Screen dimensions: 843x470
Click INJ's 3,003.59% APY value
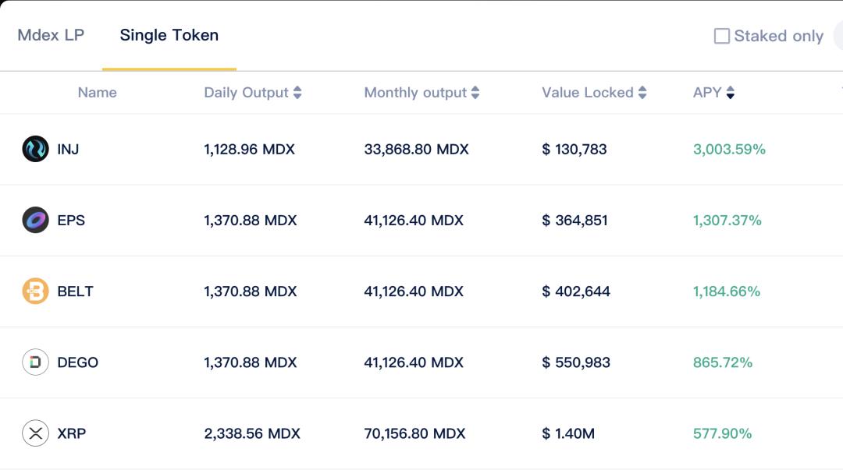(x=729, y=149)
